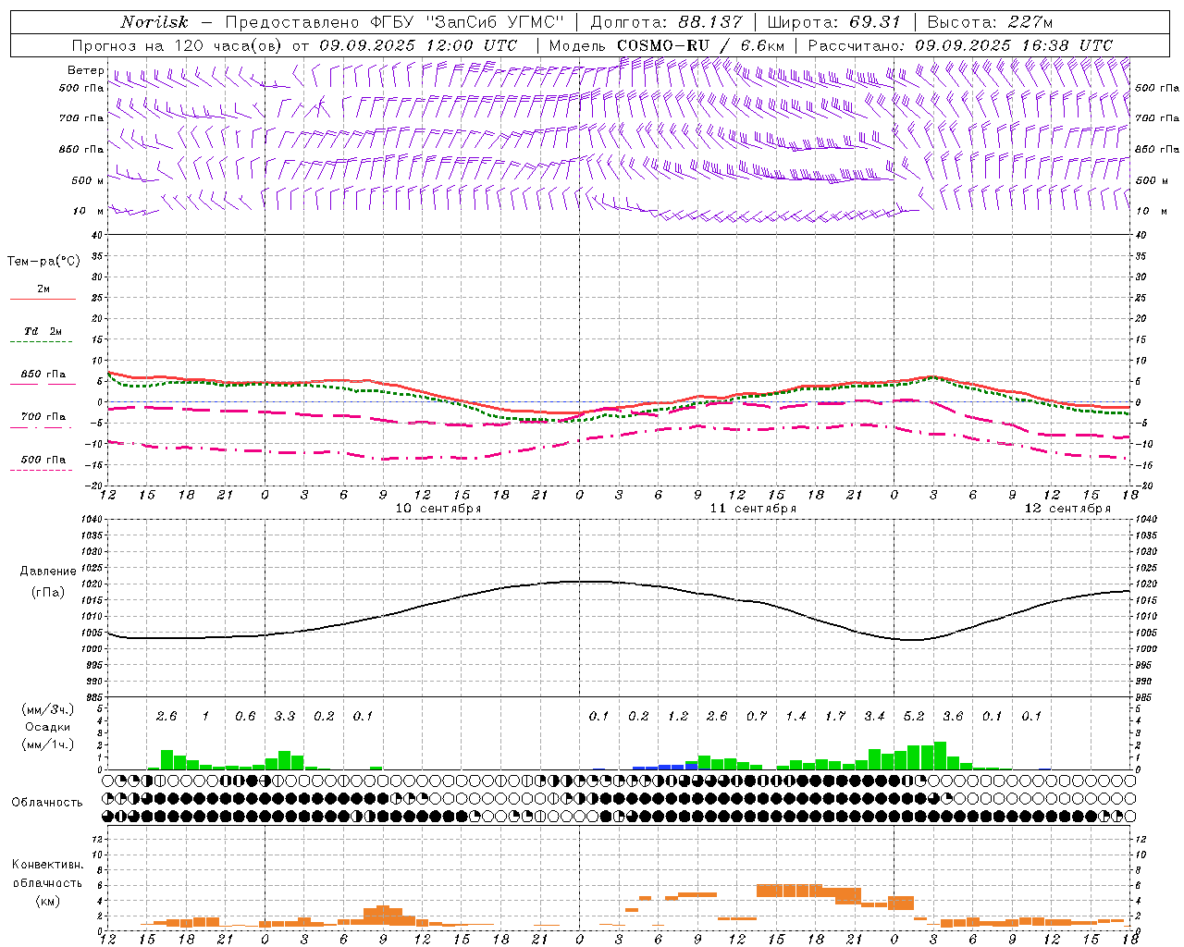Click the '500 гПа' temperature legend entry

tap(43, 460)
